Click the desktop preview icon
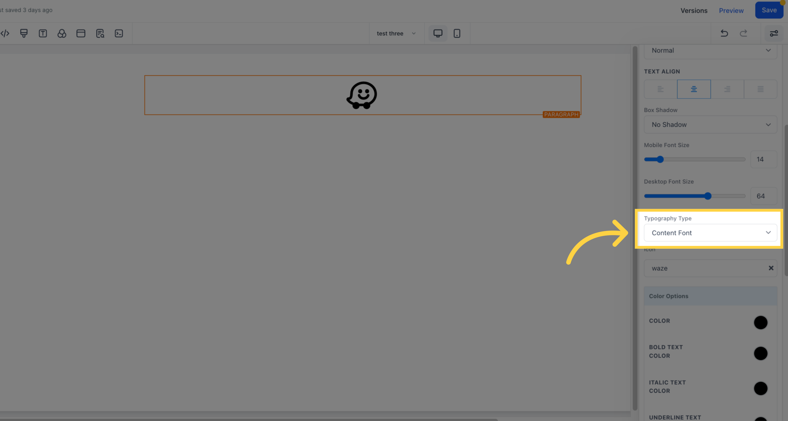This screenshot has height=421, width=788. click(x=438, y=33)
